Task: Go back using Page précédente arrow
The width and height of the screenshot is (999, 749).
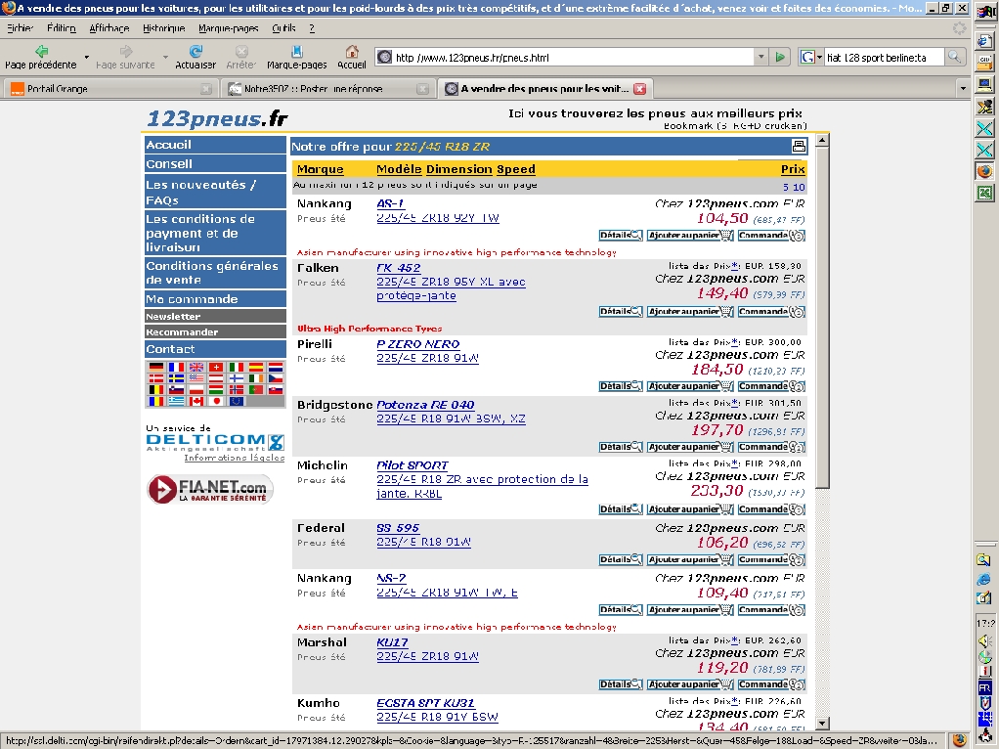Action: click(41, 57)
